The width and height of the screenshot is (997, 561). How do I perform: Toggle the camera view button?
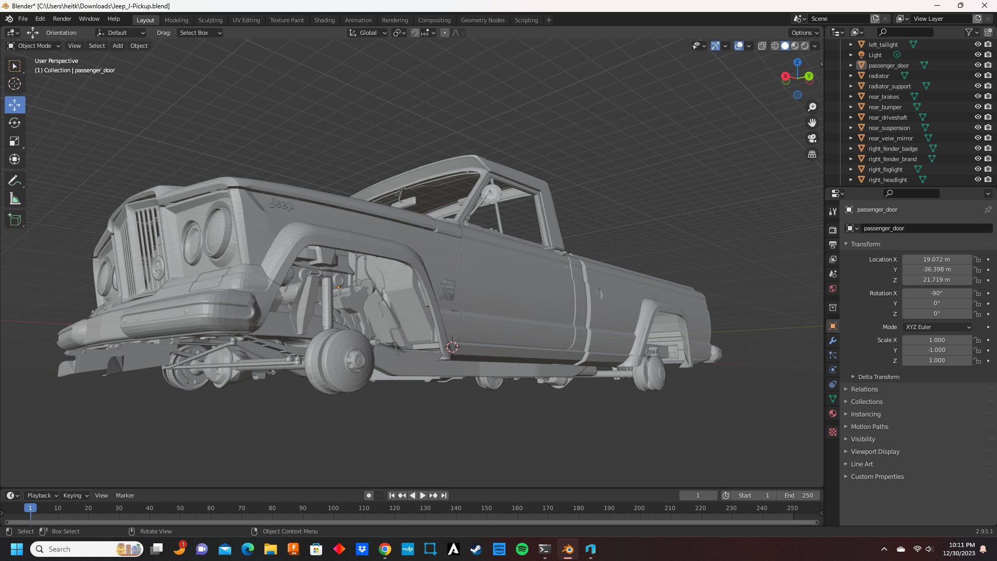click(812, 139)
